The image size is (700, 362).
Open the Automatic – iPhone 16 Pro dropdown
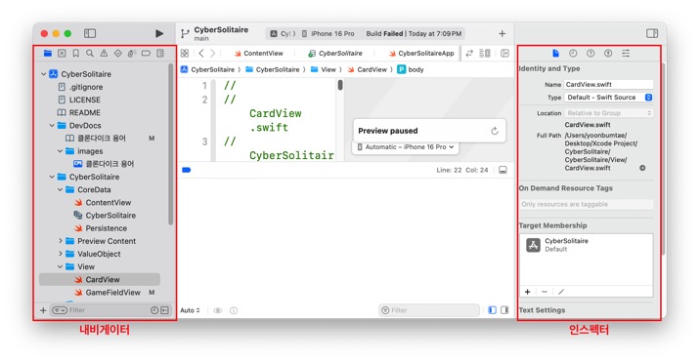click(x=406, y=146)
